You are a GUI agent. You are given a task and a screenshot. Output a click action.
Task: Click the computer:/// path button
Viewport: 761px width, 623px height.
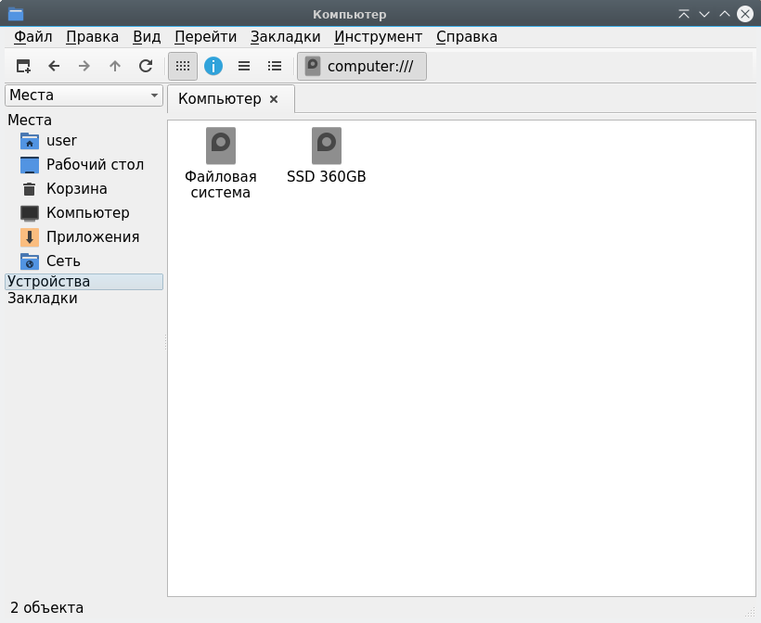[362, 66]
